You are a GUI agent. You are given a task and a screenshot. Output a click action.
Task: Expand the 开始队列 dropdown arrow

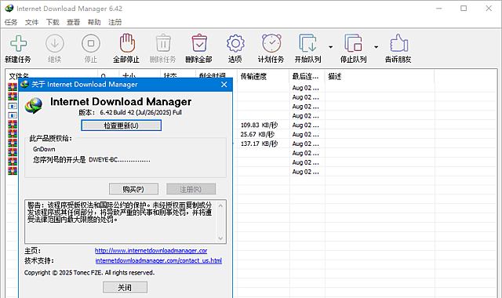[330, 47]
